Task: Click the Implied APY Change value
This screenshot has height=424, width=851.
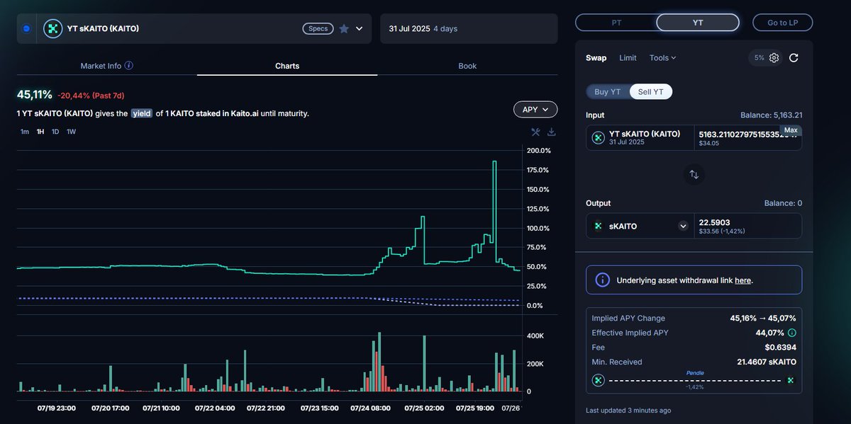Action: (x=762, y=319)
